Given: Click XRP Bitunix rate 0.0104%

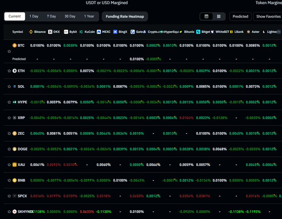Looking at the screenshot, I should pyautogui.click(x=186, y=118).
